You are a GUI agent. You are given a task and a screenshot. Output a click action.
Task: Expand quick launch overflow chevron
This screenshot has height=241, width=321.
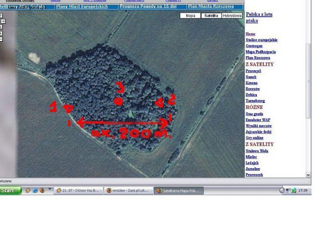(50, 189)
